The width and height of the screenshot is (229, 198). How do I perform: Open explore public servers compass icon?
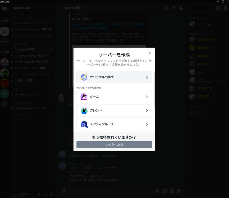point(4,104)
